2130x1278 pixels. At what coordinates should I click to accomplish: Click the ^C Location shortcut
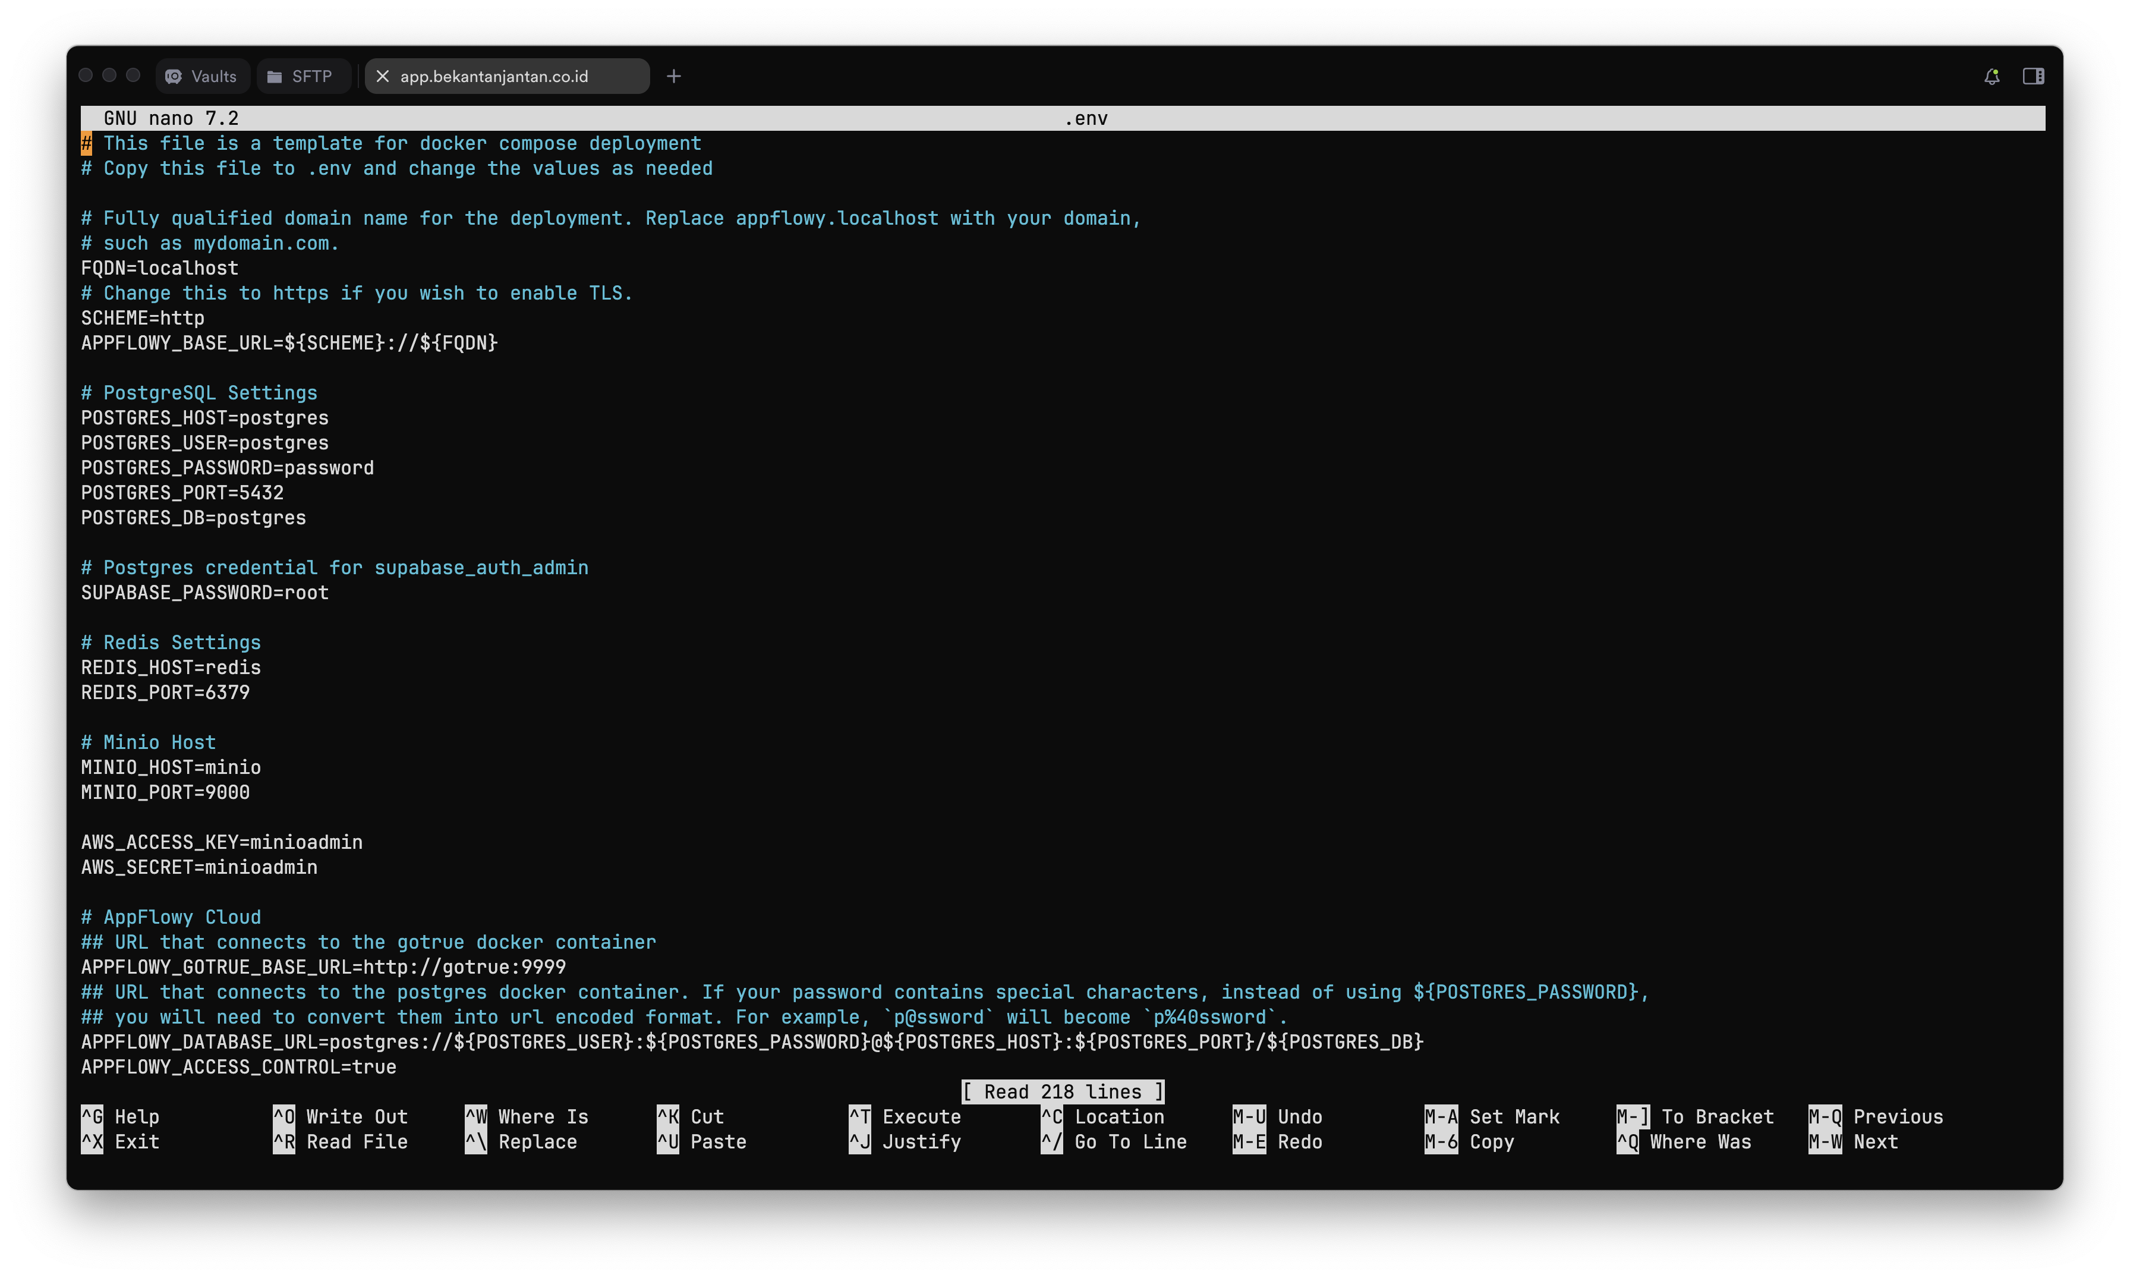point(1103,1116)
